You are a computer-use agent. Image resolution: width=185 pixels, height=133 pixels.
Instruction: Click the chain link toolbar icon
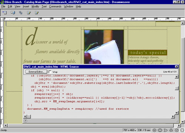[21, 13]
